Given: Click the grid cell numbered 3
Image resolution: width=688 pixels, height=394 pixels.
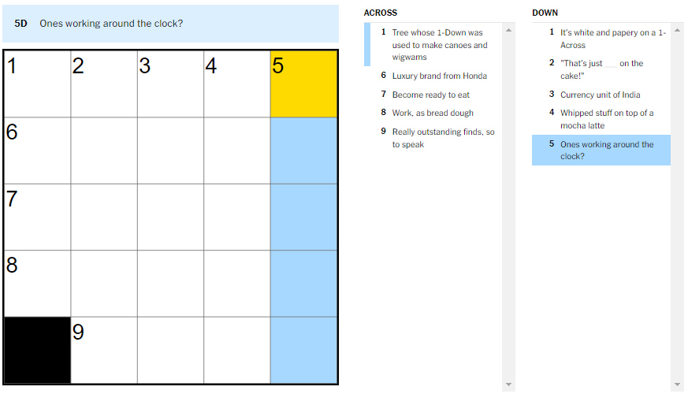Looking at the screenshot, I should coord(170,84).
